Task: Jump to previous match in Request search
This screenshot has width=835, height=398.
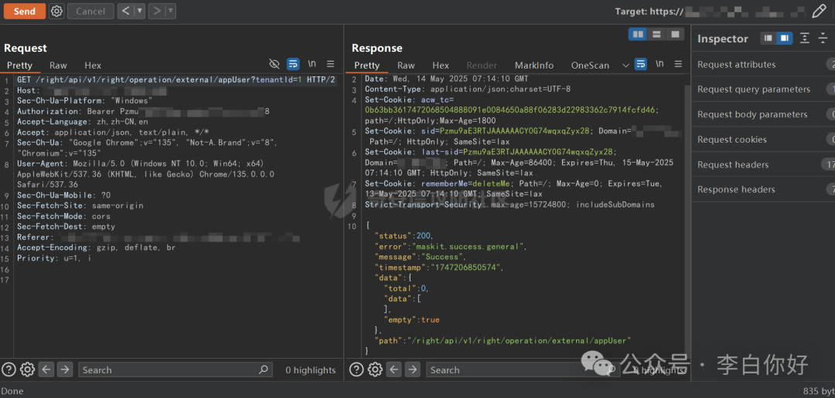Action: (x=46, y=369)
